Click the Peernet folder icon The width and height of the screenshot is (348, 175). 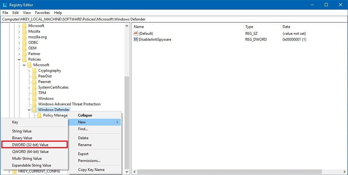tap(34, 82)
